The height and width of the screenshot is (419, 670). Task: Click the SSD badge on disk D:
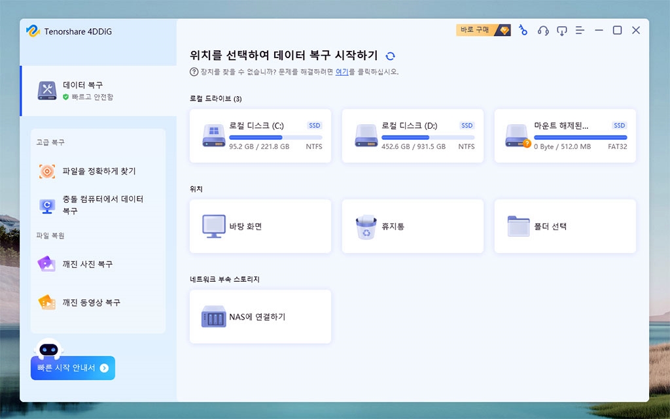tap(467, 126)
